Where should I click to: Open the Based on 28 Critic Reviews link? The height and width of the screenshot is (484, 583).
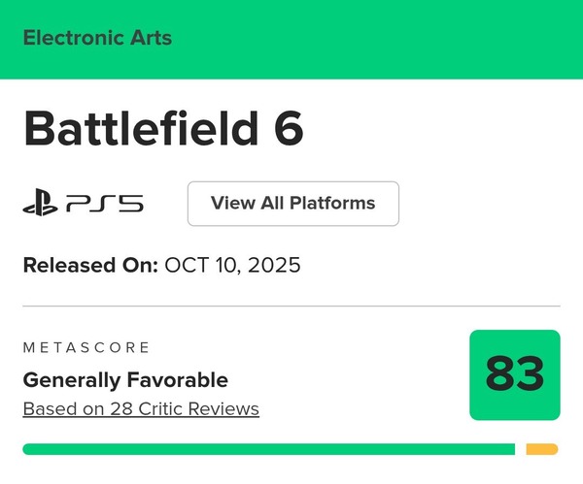141,408
